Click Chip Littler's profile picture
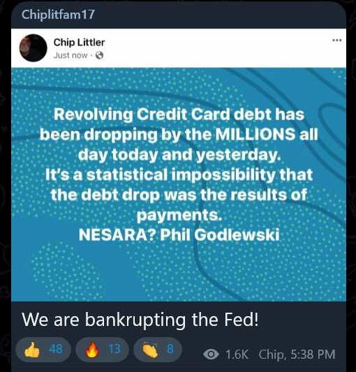 (x=34, y=47)
